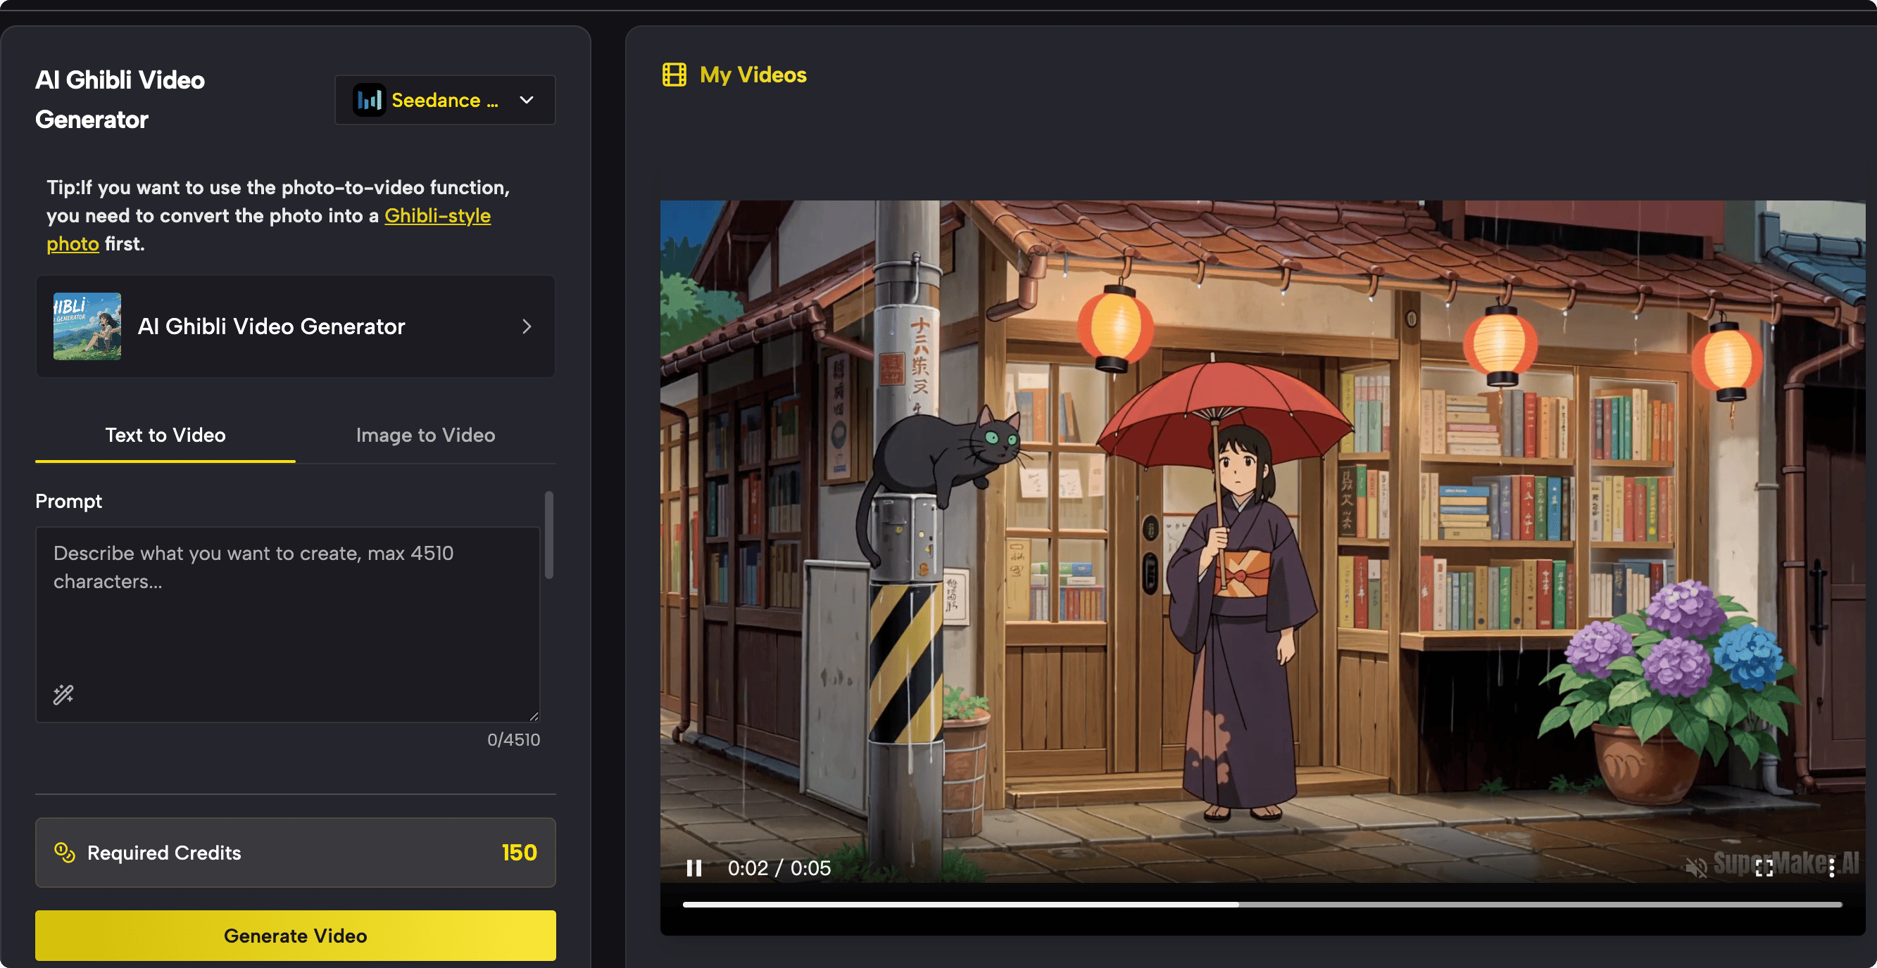Click the Ghibli generator thumbnail image
1877x968 pixels.
click(x=87, y=326)
